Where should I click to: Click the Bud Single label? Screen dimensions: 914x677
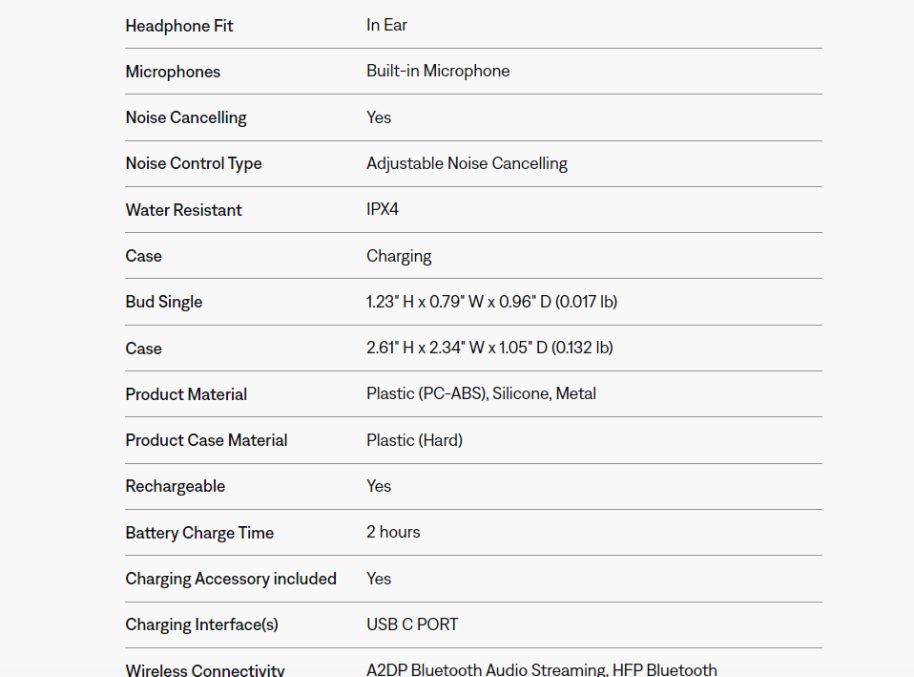(164, 302)
